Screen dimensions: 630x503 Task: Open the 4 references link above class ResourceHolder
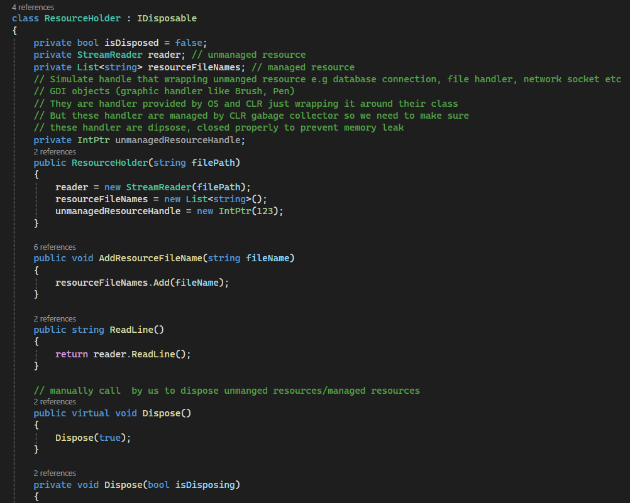point(33,7)
